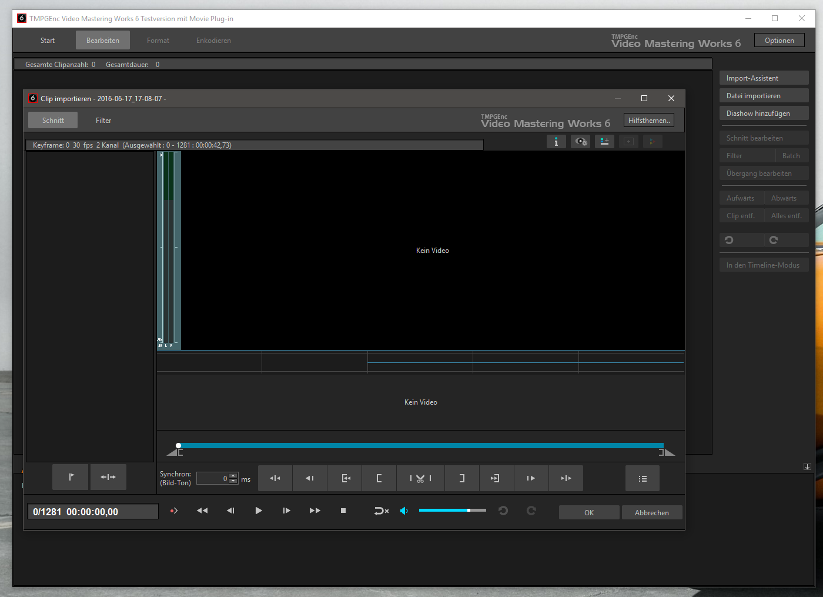Decrease the Synchron ms value
The image size is (823, 597).
[x=233, y=481]
